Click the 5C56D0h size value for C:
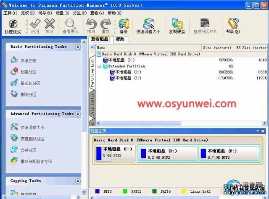 coord(226,60)
